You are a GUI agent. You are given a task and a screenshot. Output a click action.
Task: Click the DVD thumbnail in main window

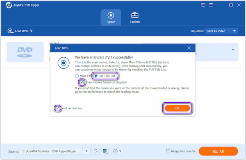(25, 52)
